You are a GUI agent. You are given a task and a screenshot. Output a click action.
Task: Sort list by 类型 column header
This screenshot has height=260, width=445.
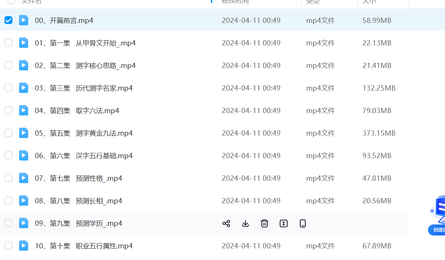tap(313, 2)
